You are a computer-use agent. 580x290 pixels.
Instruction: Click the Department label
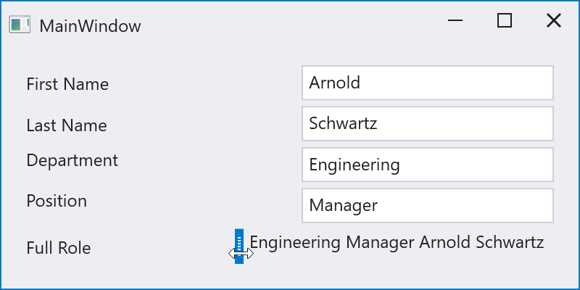72,159
